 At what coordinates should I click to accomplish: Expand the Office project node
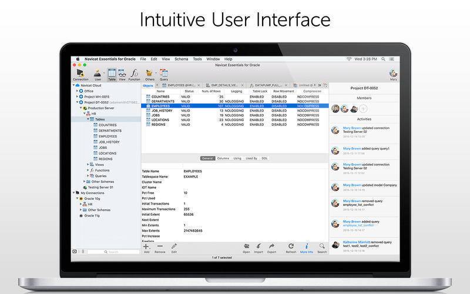77,91
